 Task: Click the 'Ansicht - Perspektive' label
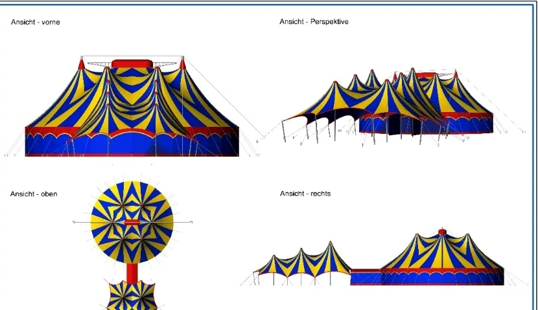click(x=314, y=21)
